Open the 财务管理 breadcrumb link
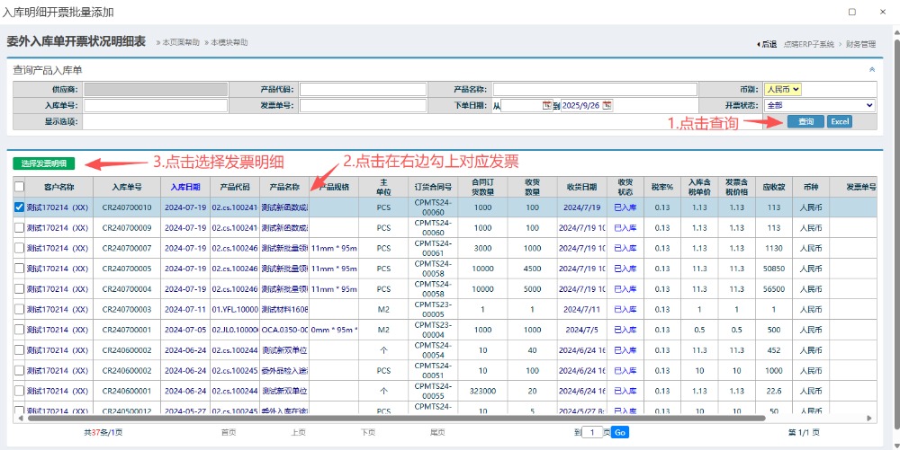900x450 pixels. [860, 44]
